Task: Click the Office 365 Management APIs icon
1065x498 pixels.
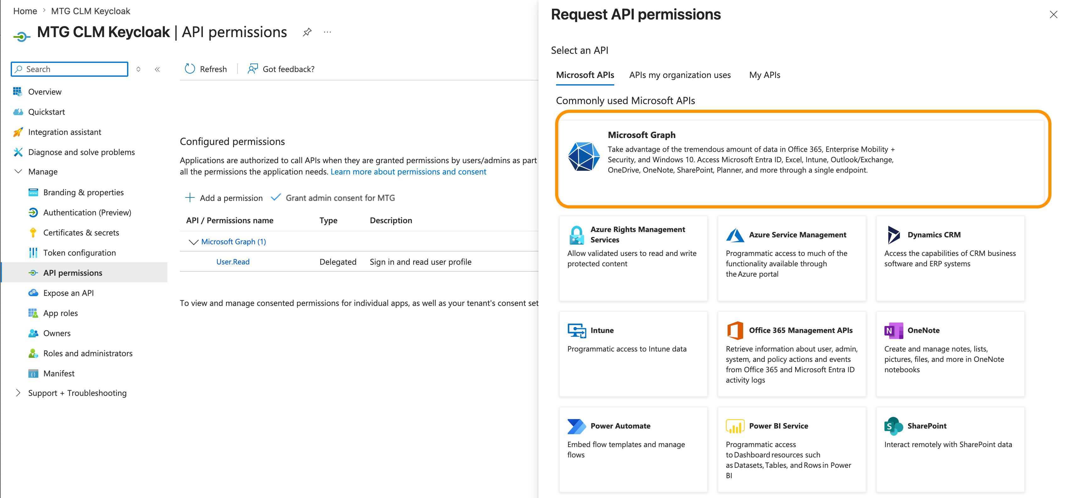Action: 735,330
